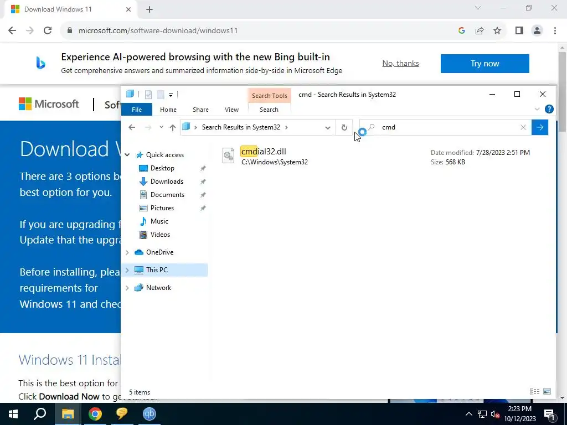Open Windows Start menu

click(x=13, y=414)
